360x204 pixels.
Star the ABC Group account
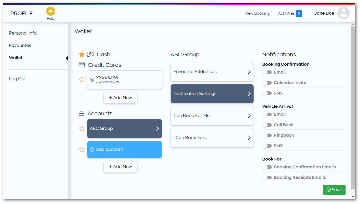[x=82, y=129]
